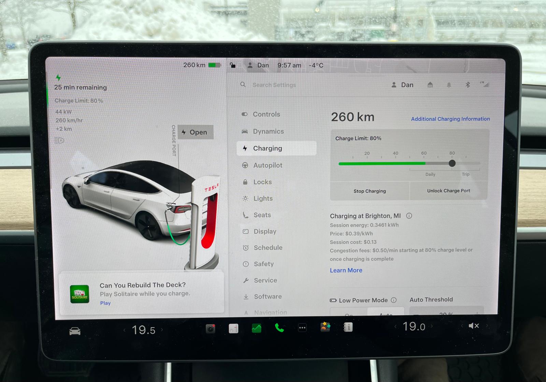
Task: Open the Dan profile dropdown
Action: click(402, 85)
